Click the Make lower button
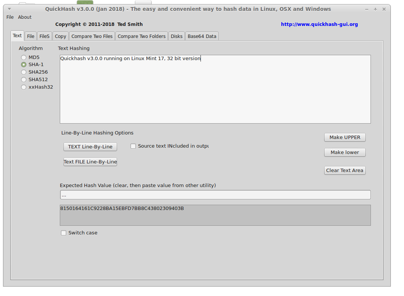404x296 pixels. [x=345, y=152]
